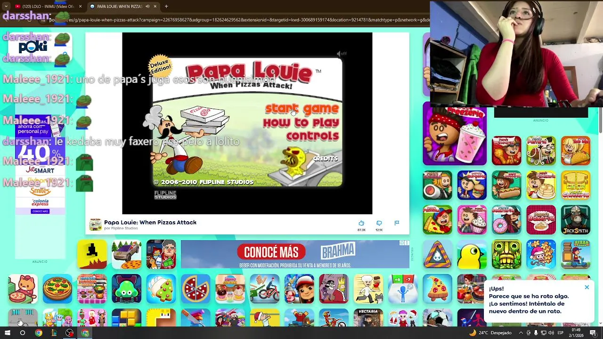Click start game in Papa Louie
This screenshot has width=603, height=339.
point(301,109)
